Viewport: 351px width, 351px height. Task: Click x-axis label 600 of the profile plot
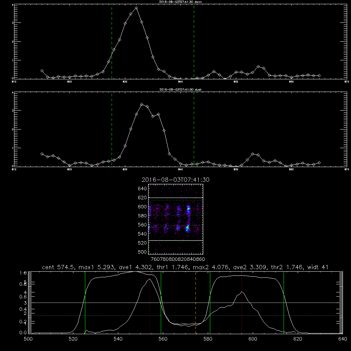pyautogui.click(x=253, y=339)
